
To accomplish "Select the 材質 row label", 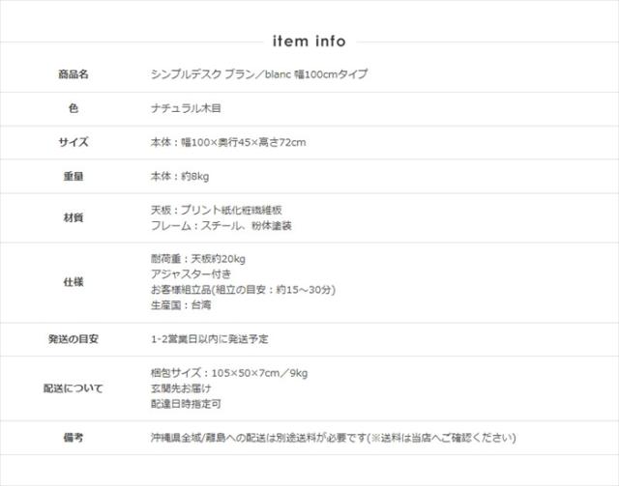I will [74, 218].
